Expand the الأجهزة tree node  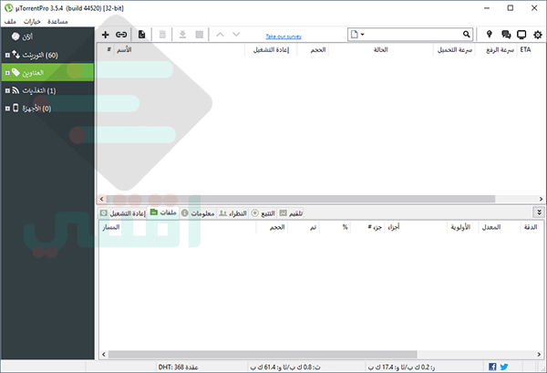7,109
